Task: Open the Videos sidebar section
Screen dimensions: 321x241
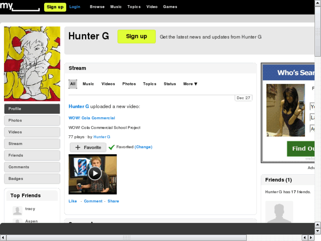Action: click(32, 132)
